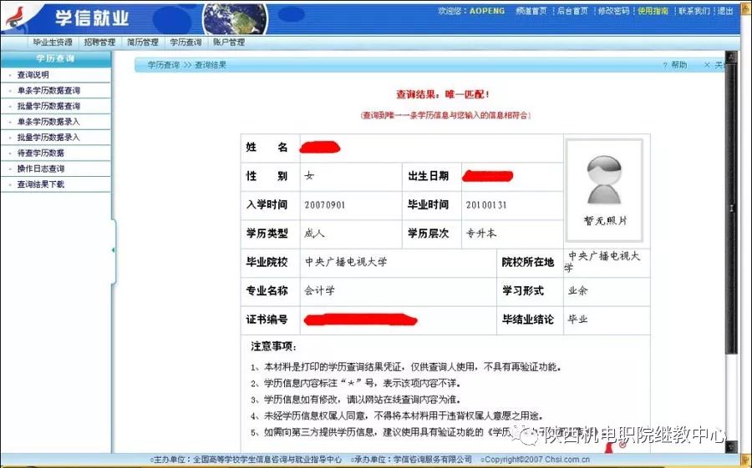Click 学历类型 value 成人

click(314, 234)
